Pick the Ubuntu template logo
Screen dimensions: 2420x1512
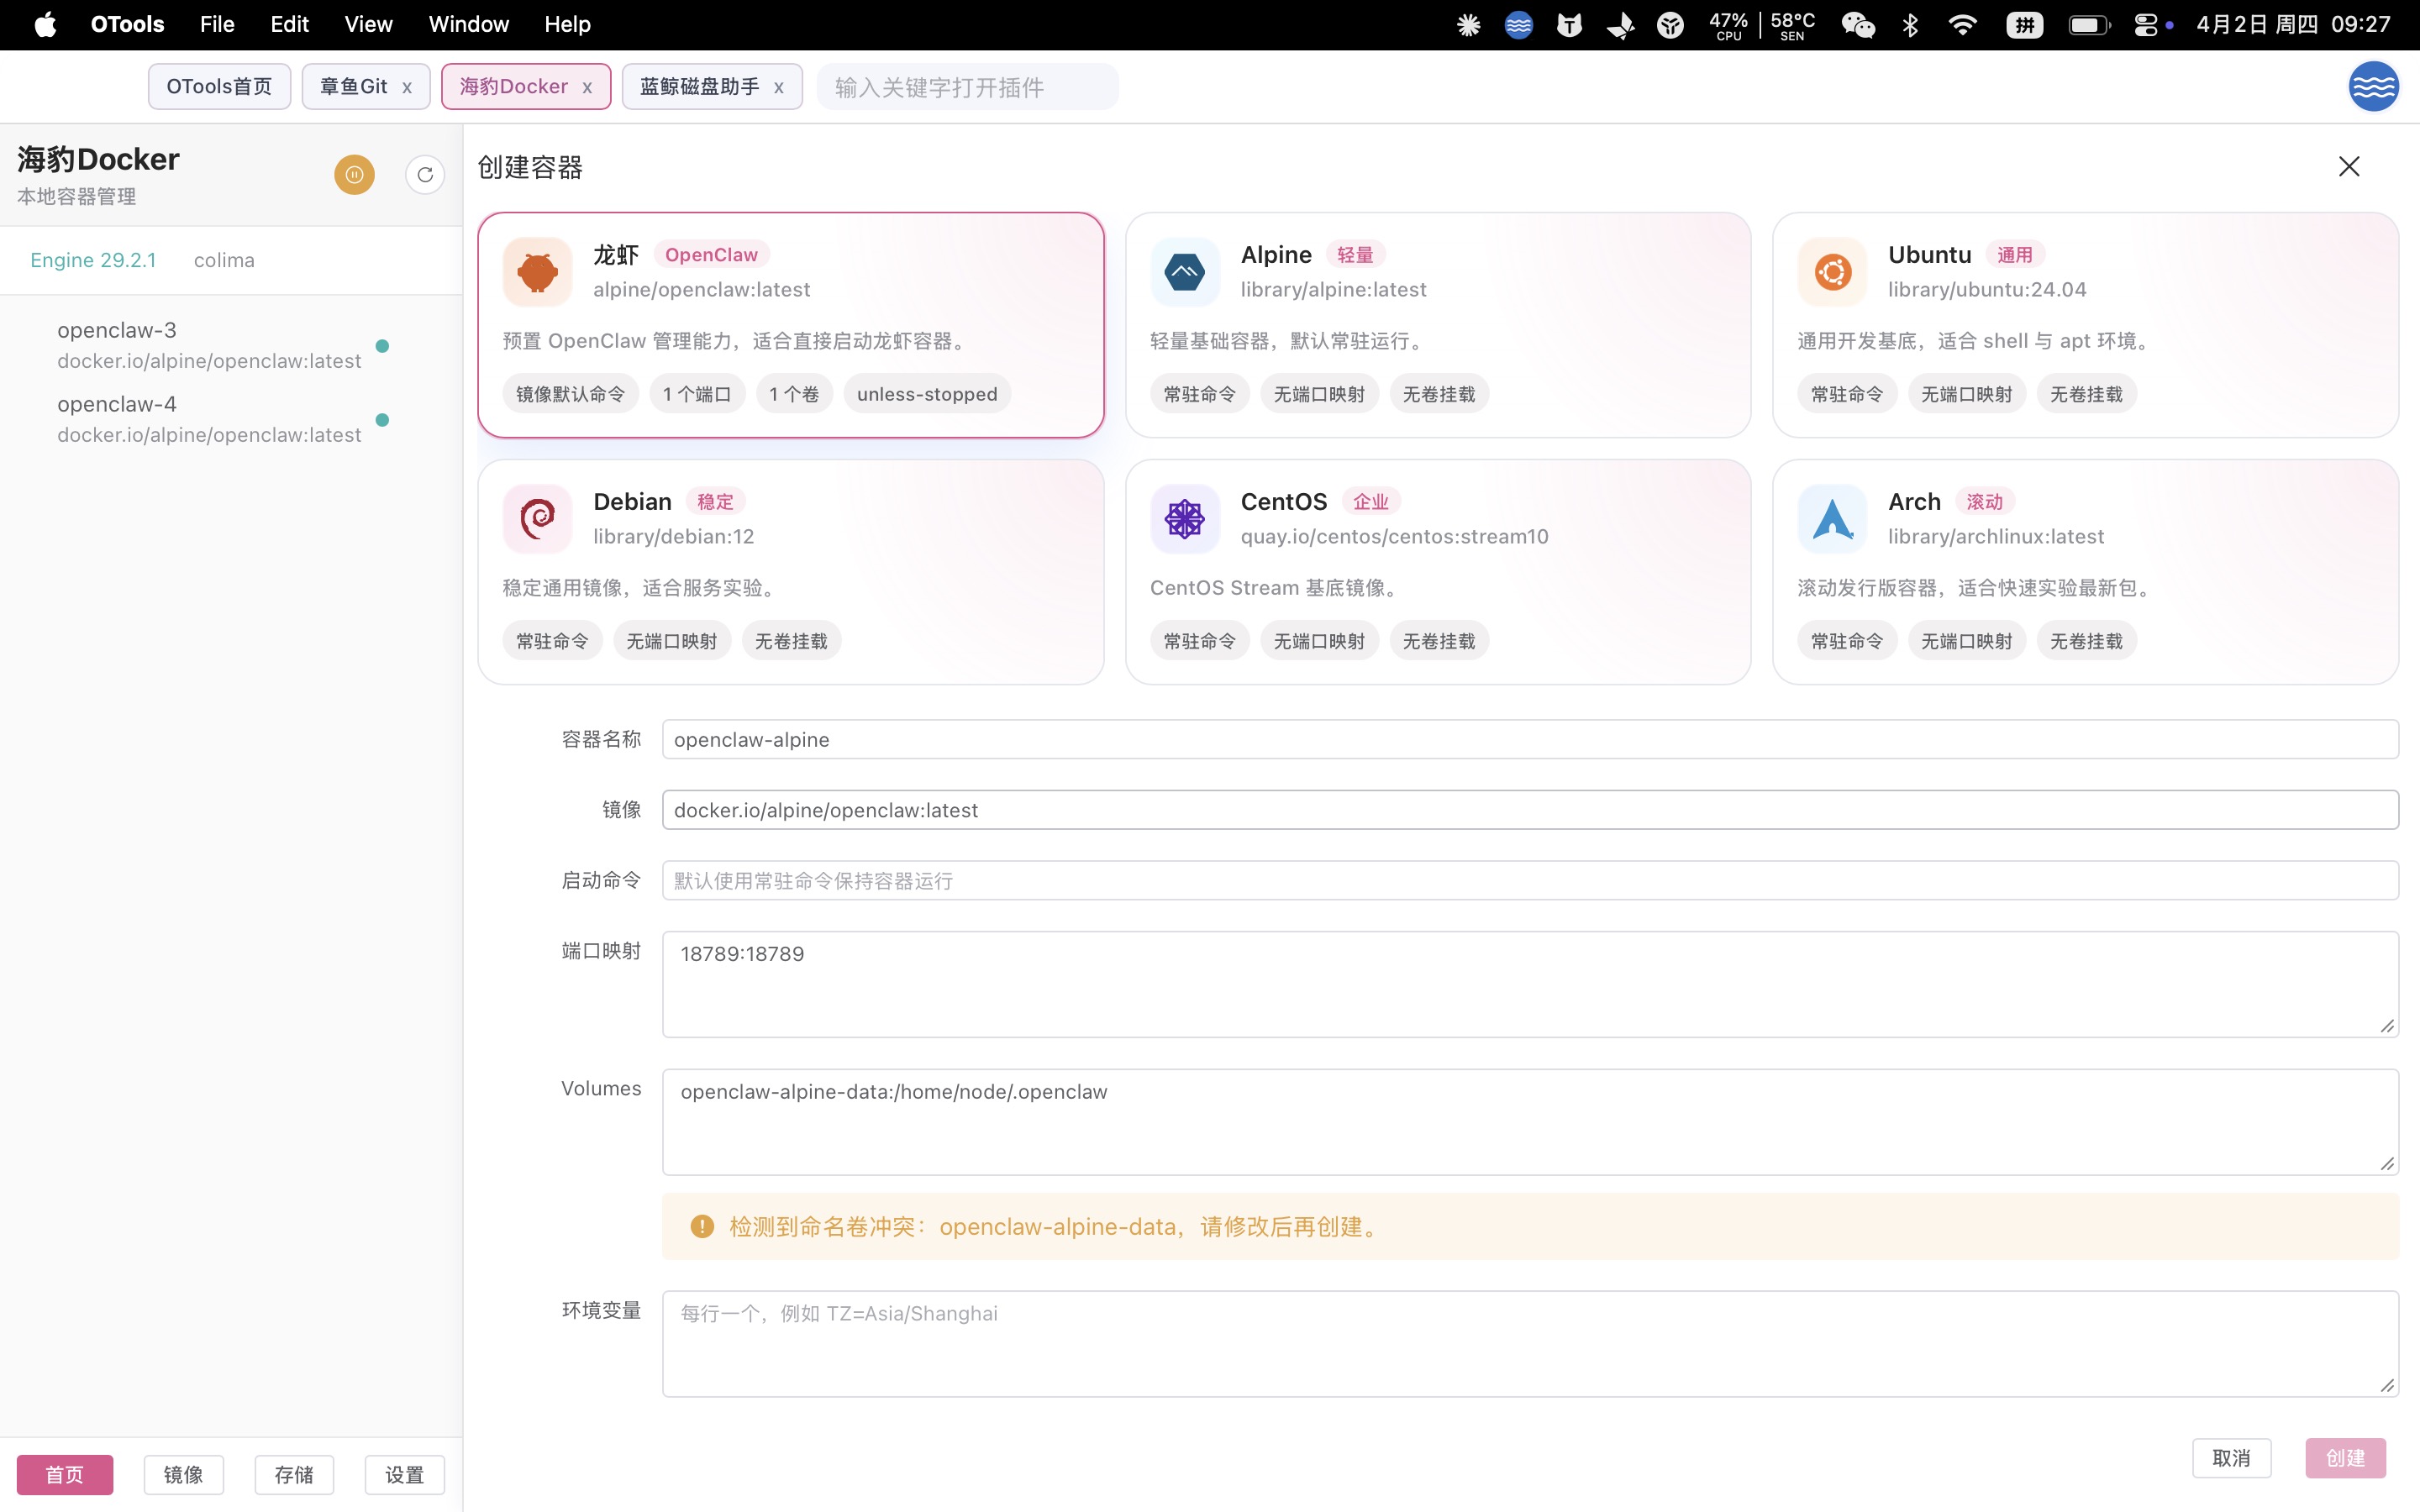click(1832, 272)
